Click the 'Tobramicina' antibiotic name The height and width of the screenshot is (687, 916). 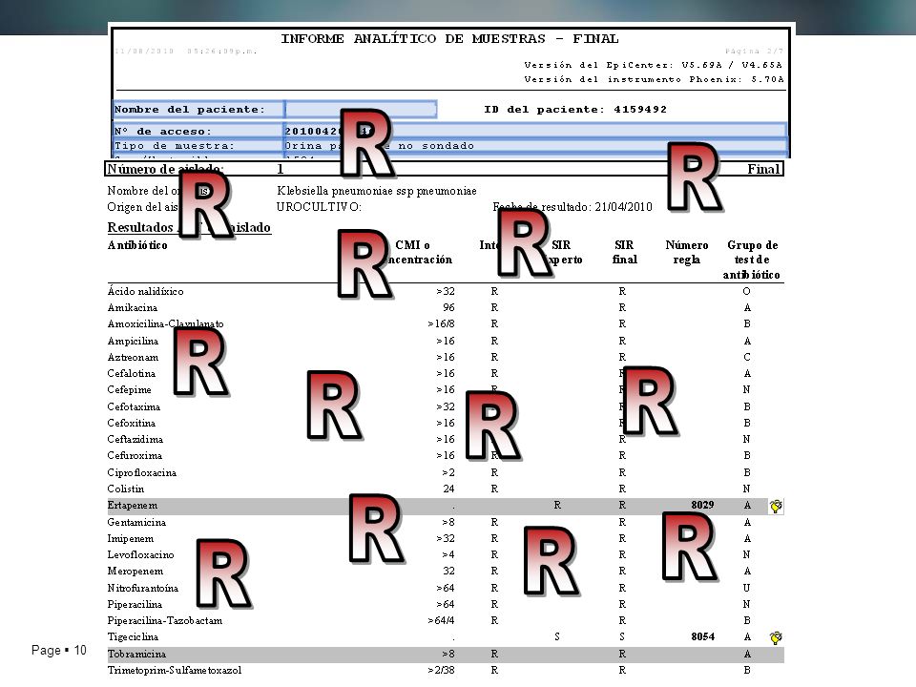click(136, 654)
